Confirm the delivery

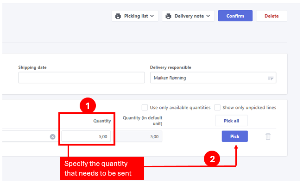pos(235,16)
